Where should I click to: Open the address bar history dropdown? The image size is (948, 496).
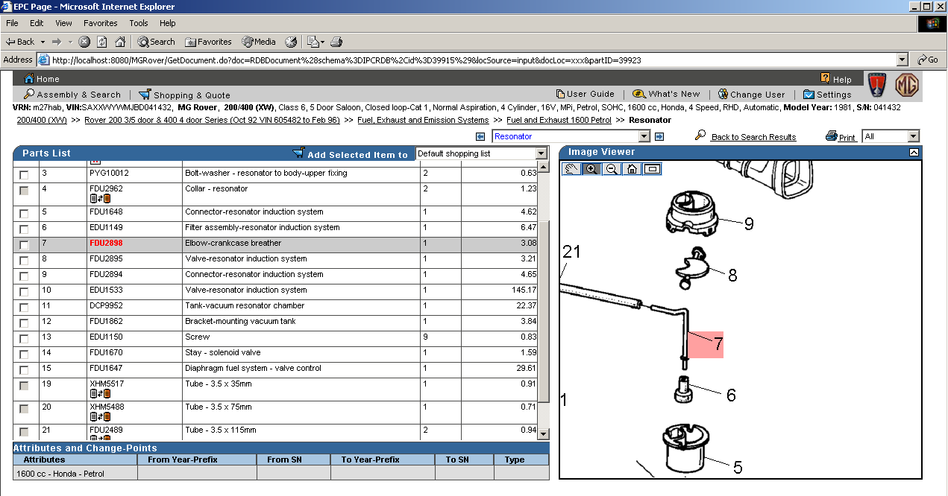(x=902, y=60)
